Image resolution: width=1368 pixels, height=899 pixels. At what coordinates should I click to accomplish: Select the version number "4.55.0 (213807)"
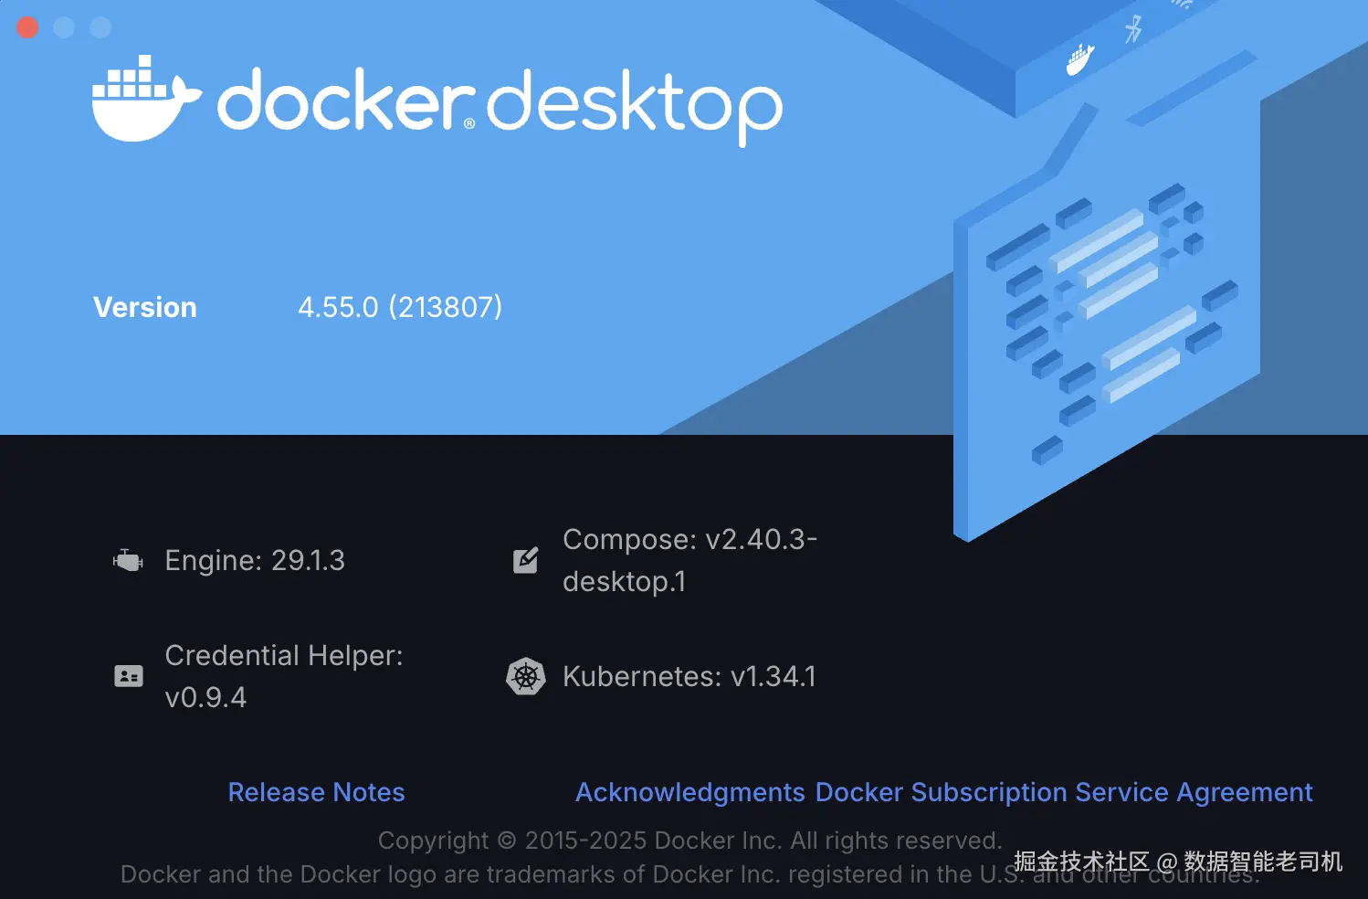(x=400, y=307)
